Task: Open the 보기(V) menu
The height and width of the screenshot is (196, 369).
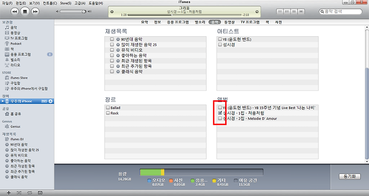Action: (x=34, y=3)
